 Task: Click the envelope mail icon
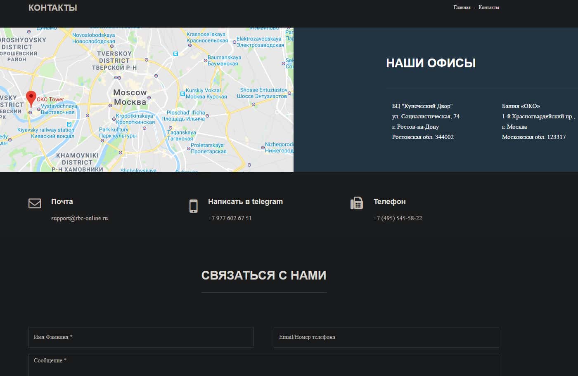(35, 203)
